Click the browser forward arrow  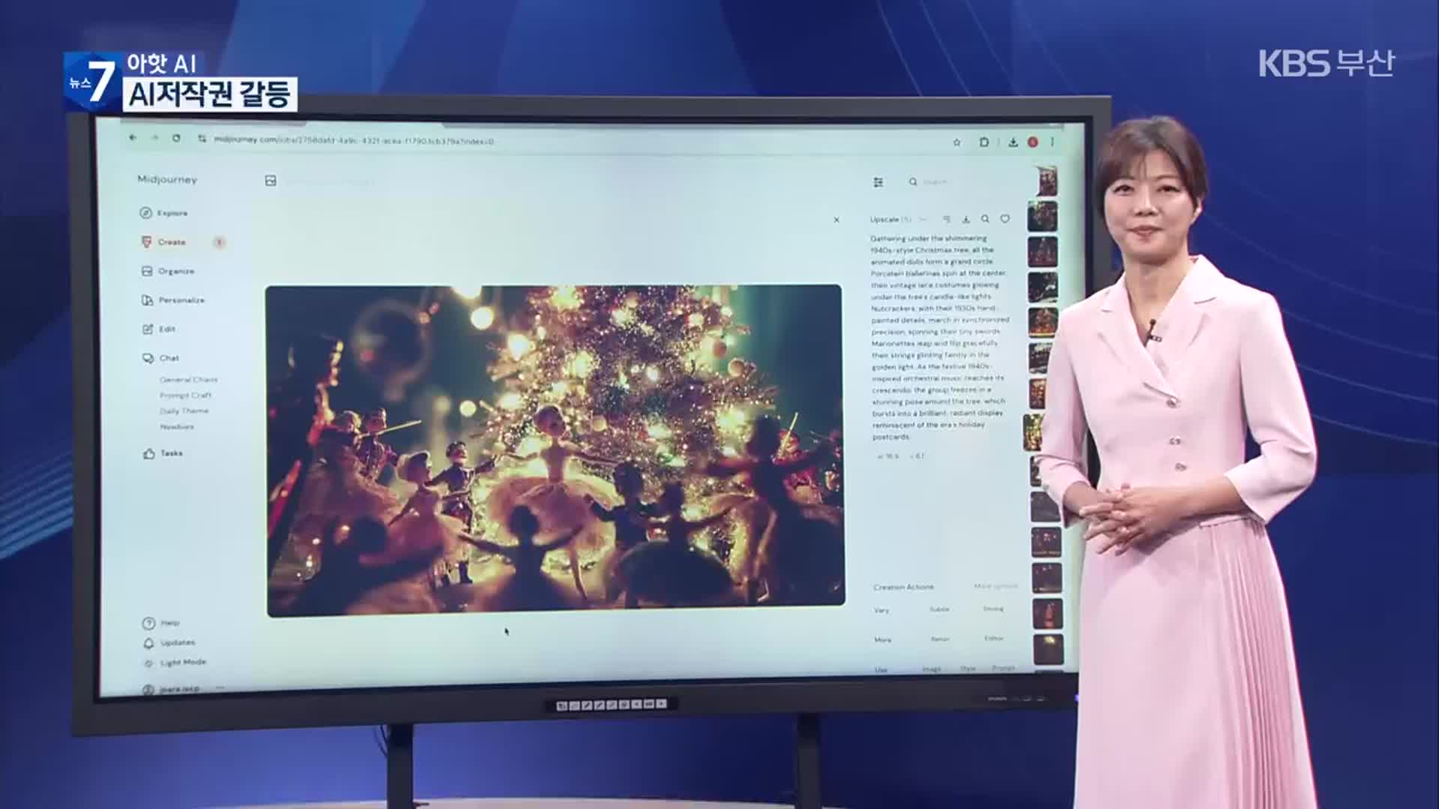coord(154,138)
